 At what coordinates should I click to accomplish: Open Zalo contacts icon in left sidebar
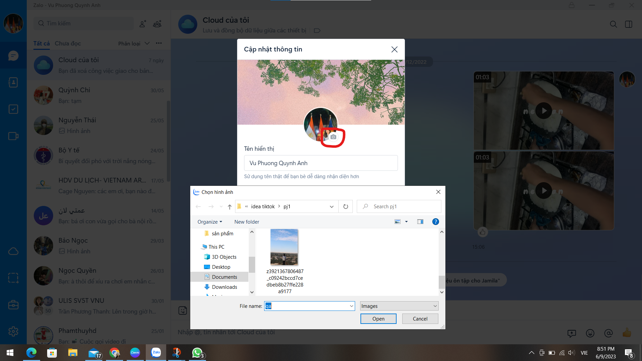[13, 82]
